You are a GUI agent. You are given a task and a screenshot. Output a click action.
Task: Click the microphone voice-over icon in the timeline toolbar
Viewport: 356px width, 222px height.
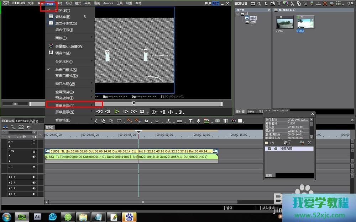199,121
